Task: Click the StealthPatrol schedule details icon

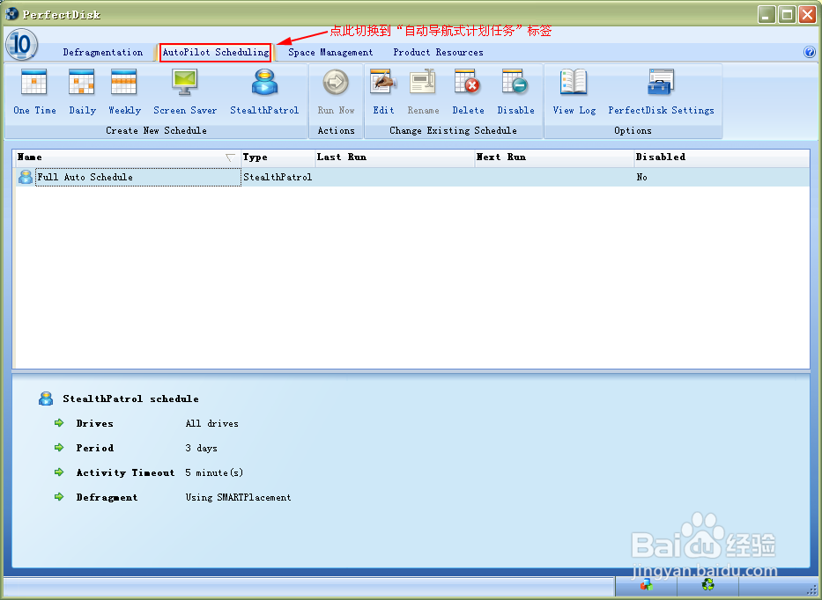Action: pyautogui.click(x=46, y=399)
